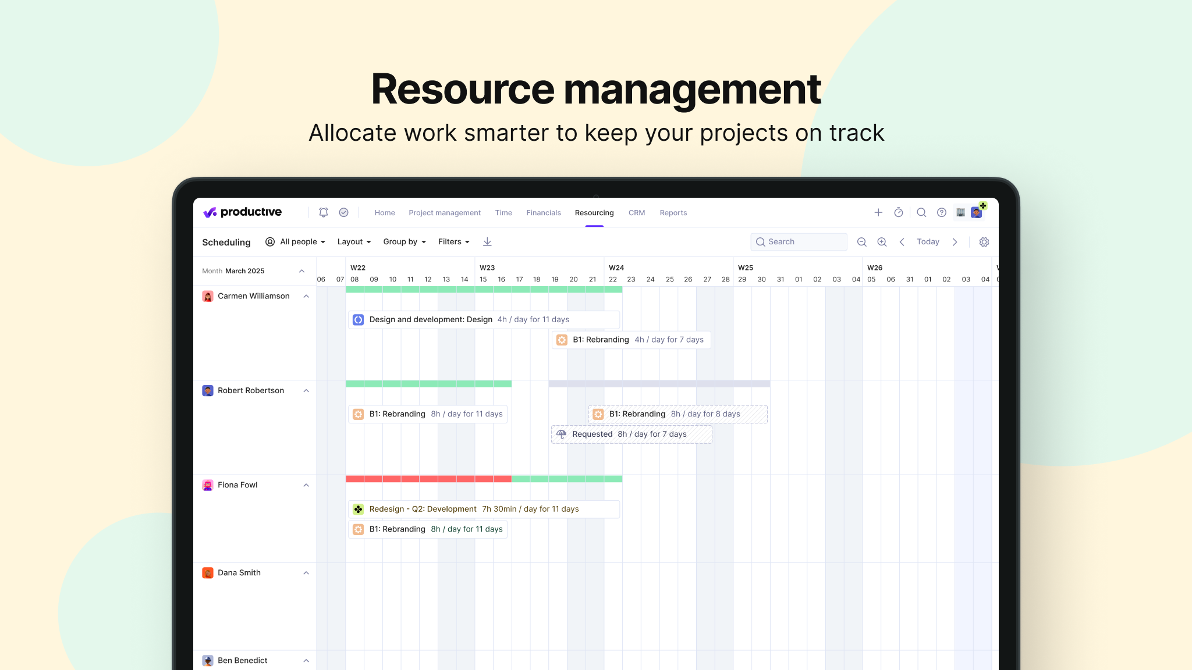Open the notifications bell icon

(324, 213)
